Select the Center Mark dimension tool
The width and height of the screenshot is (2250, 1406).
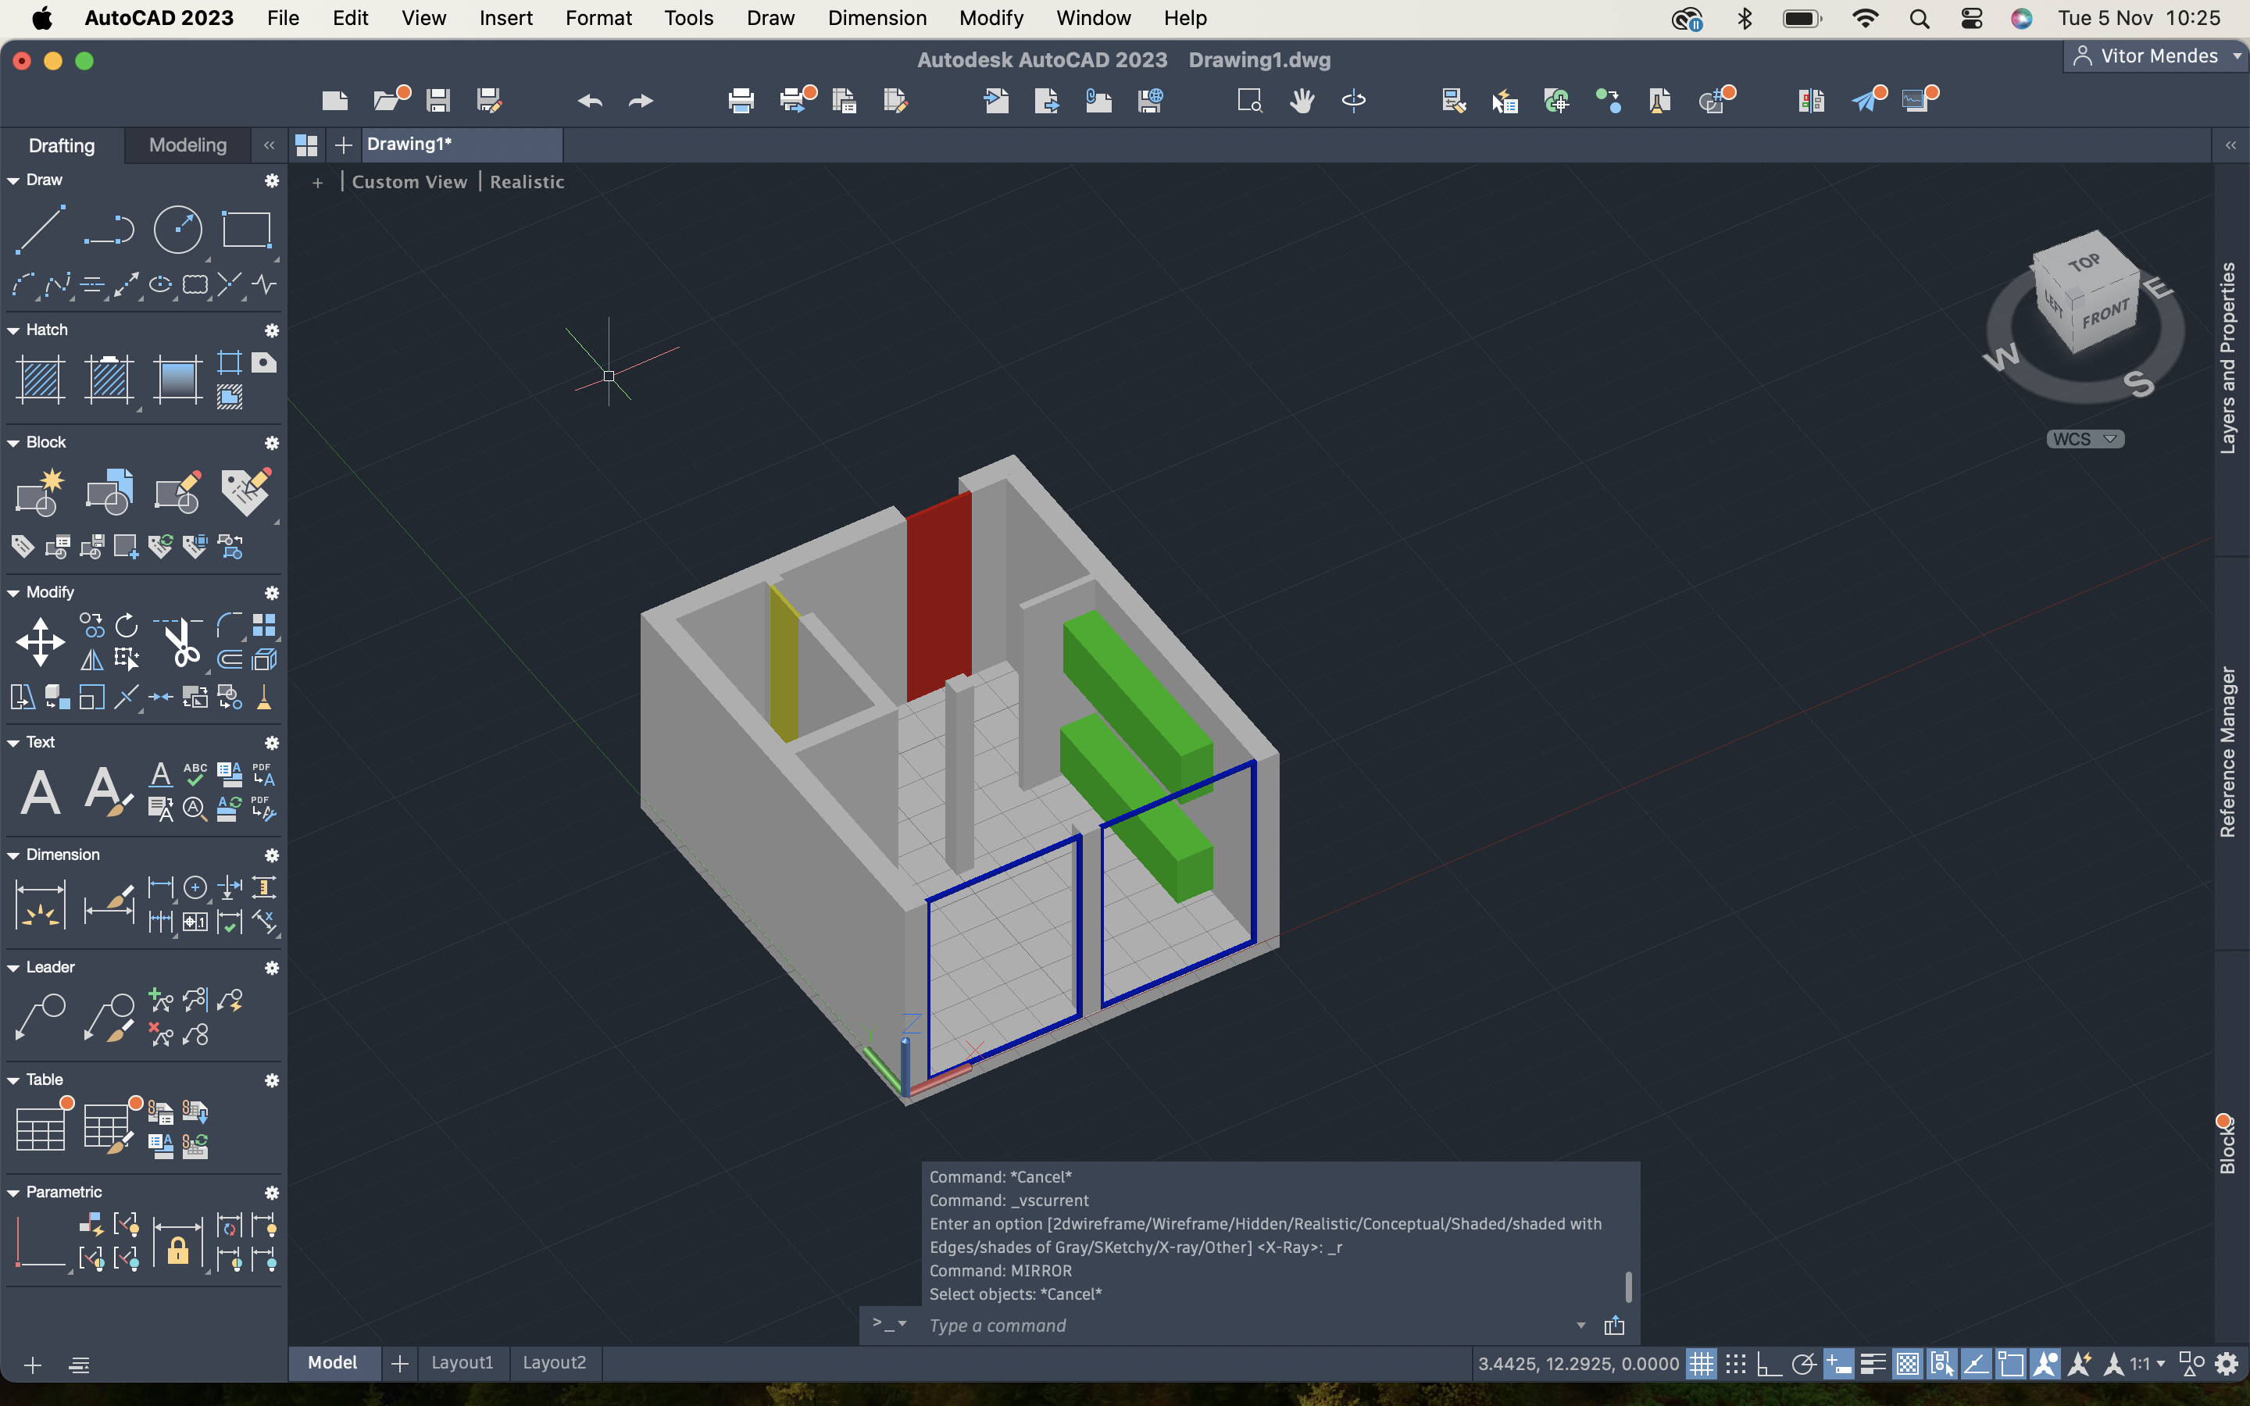(x=195, y=887)
